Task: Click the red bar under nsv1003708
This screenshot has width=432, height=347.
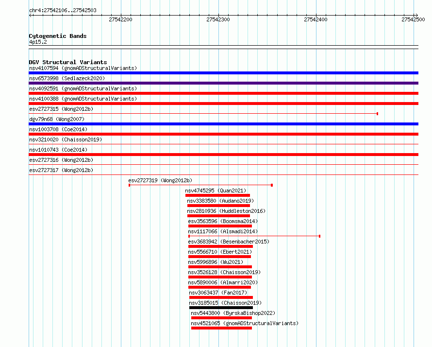Action: click(x=223, y=134)
